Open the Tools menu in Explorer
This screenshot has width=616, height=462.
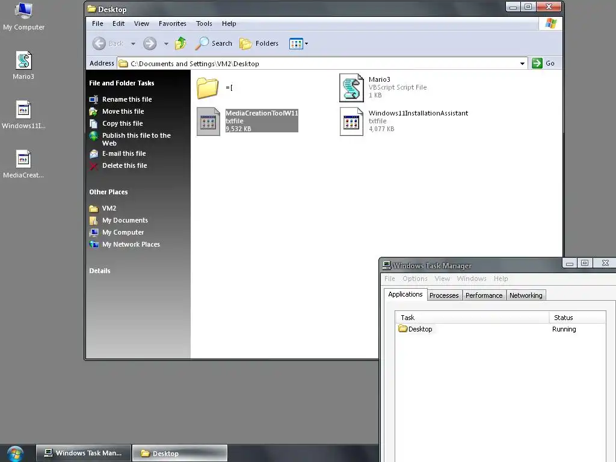(x=204, y=23)
